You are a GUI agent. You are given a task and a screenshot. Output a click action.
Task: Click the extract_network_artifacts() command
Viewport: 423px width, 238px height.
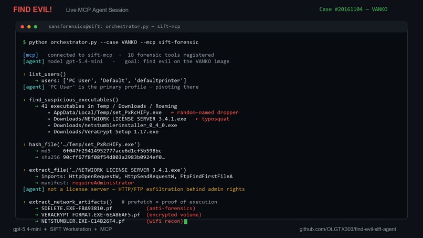pyautogui.click(x=70, y=202)
